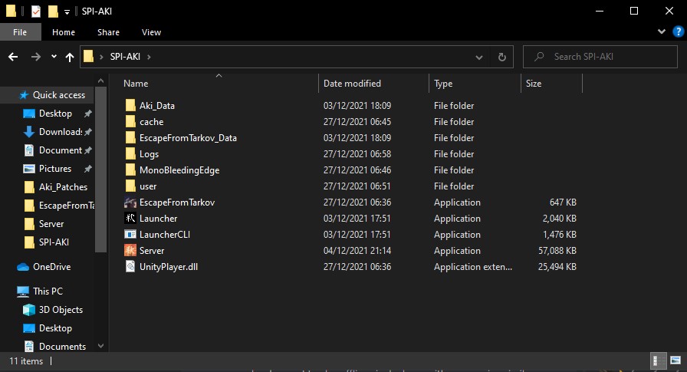The width and height of the screenshot is (687, 372).
Task: Select the UnityPlayer.dll file icon
Action: click(x=130, y=266)
